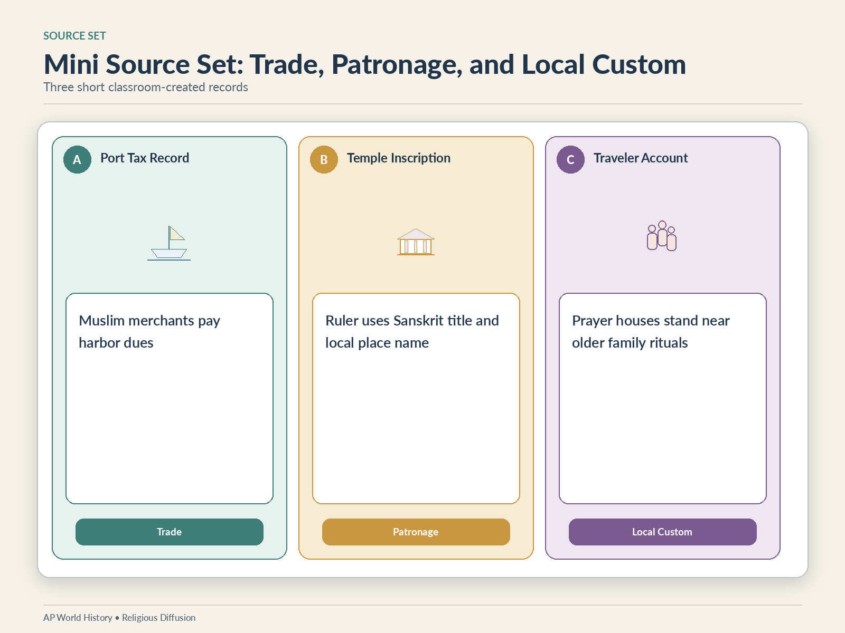Click footer 'AP World History • Religious Diffusion'

tap(119, 618)
